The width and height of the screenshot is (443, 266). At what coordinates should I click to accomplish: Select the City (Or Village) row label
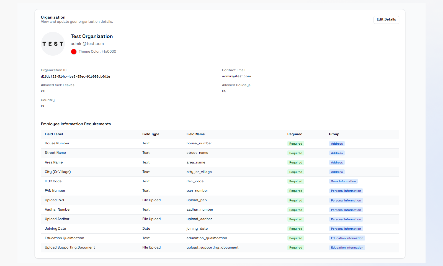[58, 172]
